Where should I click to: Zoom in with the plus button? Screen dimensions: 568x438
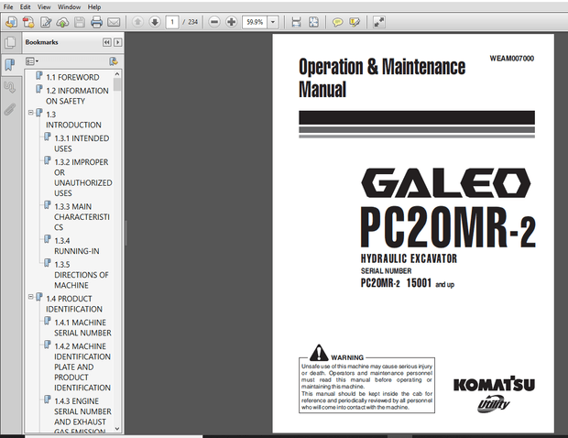click(x=231, y=22)
